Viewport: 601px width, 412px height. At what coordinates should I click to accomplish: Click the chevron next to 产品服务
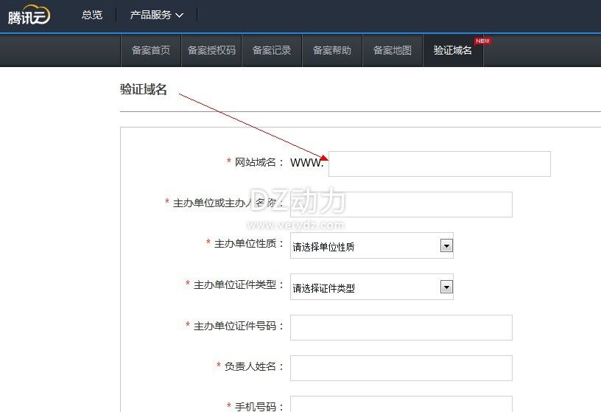point(180,15)
